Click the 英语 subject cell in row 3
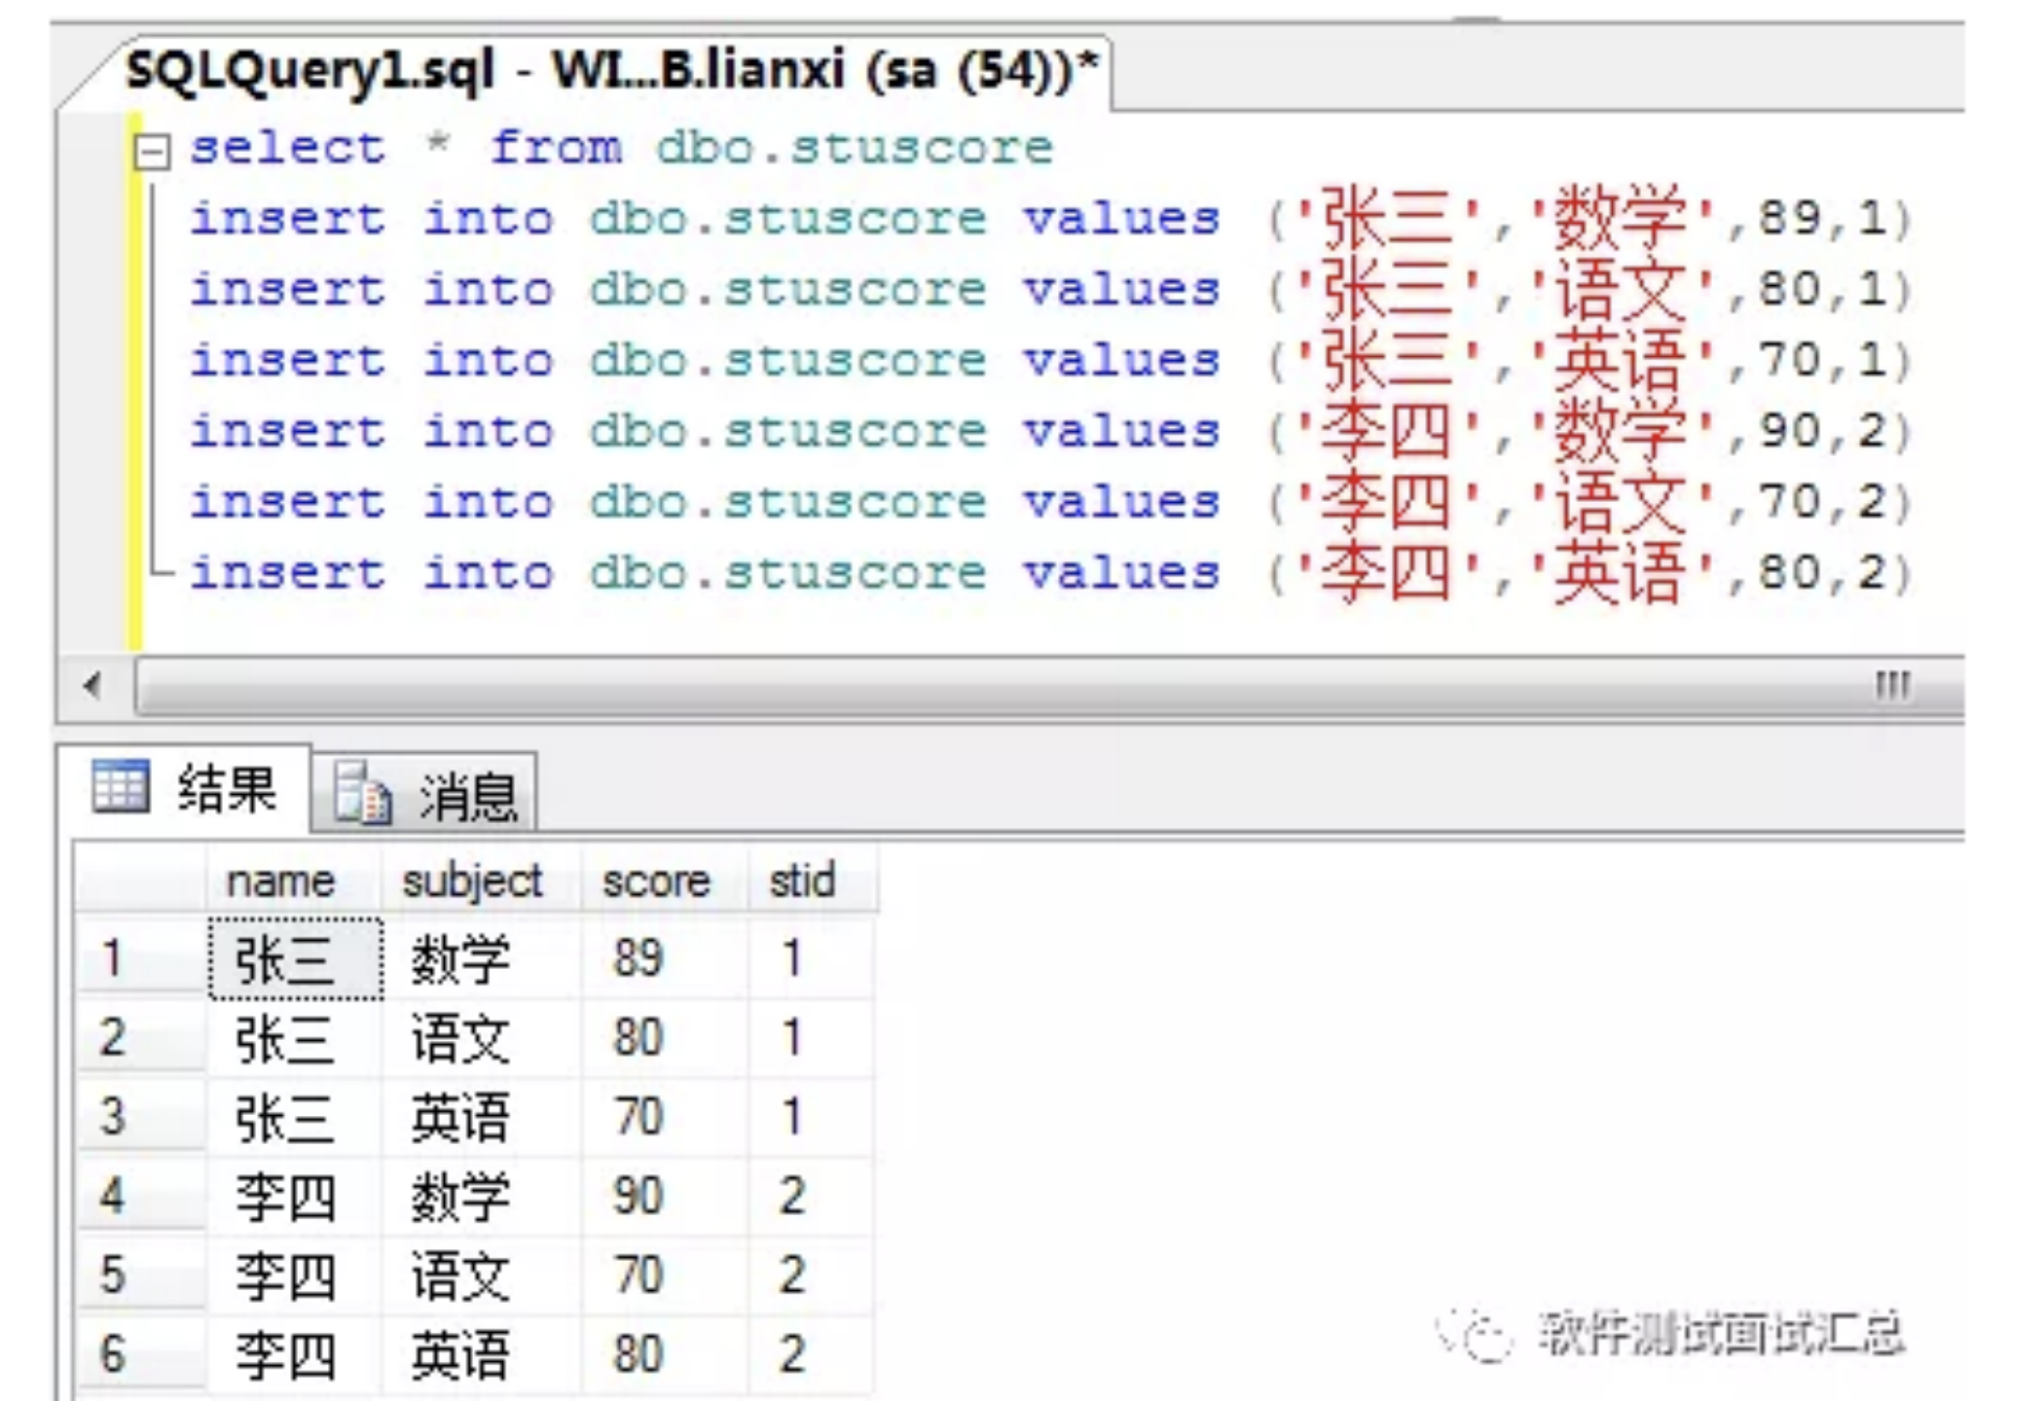Viewport: 2044px width, 1401px height. pos(482,1116)
